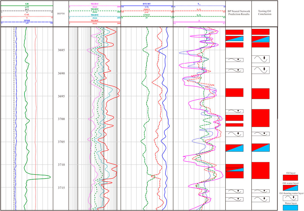Select the ZDEN density curve label
The height and width of the screenshot is (211, 304).
click(146, 9)
